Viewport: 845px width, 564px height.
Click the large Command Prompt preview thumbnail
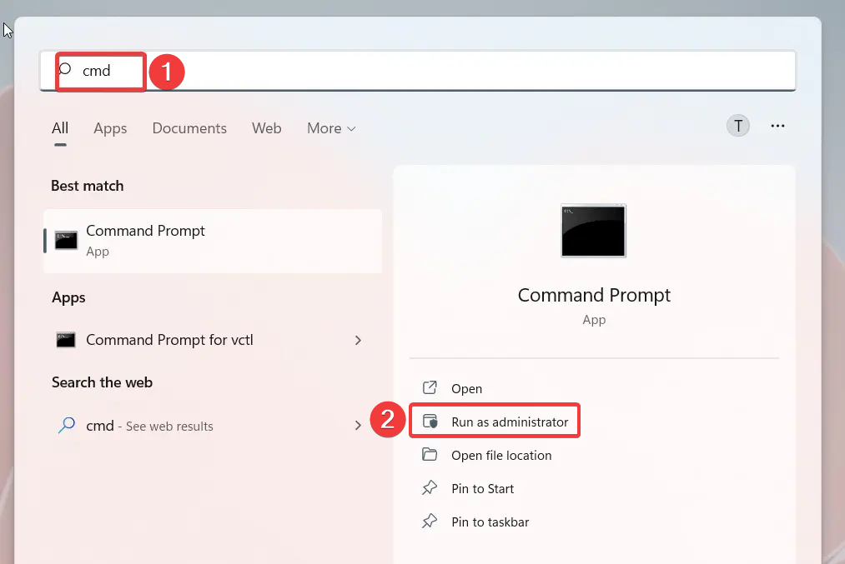coord(593,231)
